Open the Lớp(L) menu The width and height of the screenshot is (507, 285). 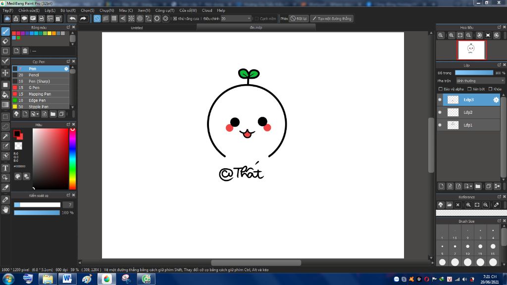coord(50,10)
